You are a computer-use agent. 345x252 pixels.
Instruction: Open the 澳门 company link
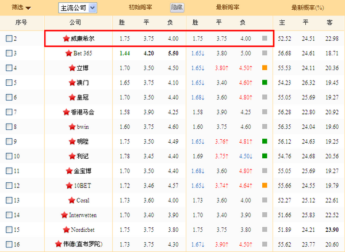pyautogui.click(x=83, y=82)
